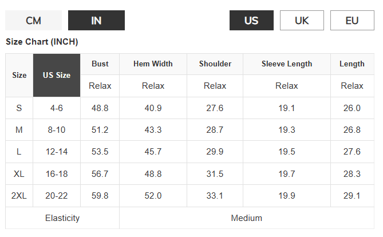Viewport: 383px width, 237px height.
Task: Click the XL size row label
Action: click(19, 174)
